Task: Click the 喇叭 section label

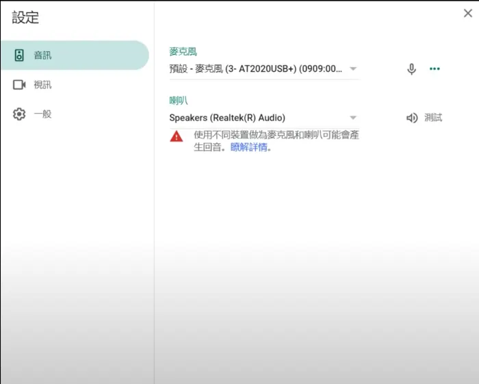Action: pos(179,101)
